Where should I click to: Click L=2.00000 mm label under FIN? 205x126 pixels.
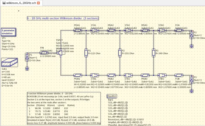(48, 56)
